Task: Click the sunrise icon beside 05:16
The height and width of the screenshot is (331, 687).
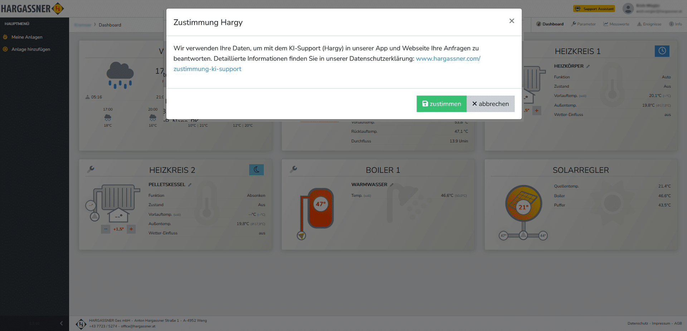Action: tap(88, 97)
